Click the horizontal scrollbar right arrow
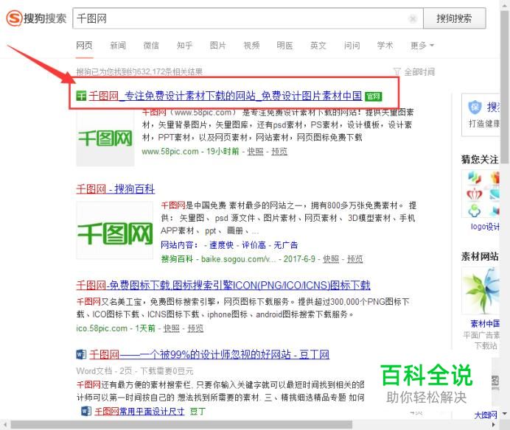The image size is (510, 430). tap(493, 425)
